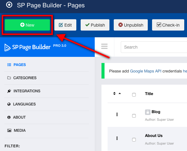The image size is (187, 151).
Task: Tick the checkbox for About Us page
Action: click(134, 140)
